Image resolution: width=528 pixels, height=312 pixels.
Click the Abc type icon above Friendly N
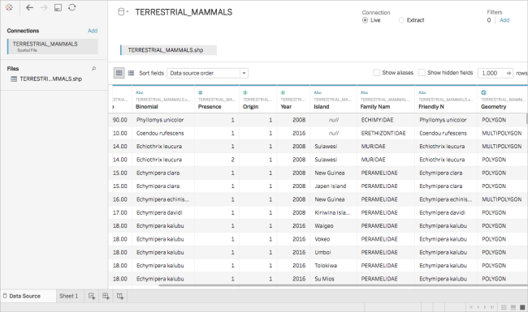(x=422, y=92)
